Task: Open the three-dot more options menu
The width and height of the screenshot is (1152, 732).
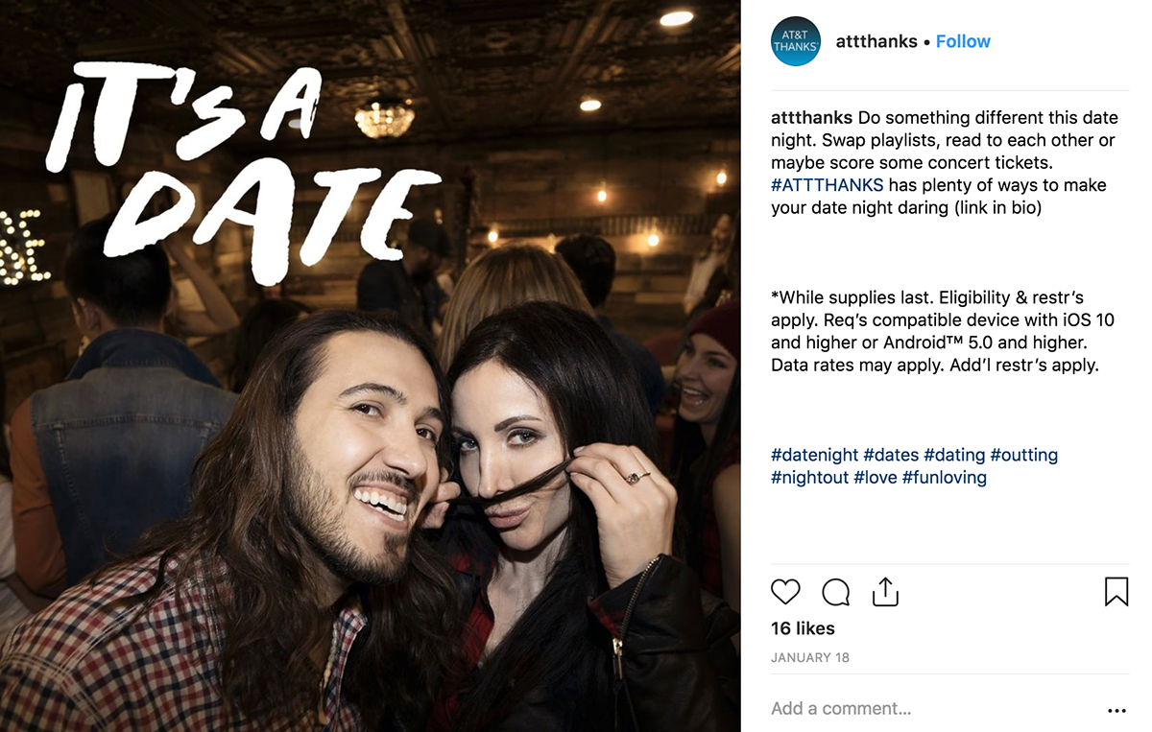Action: point(1116,711)
